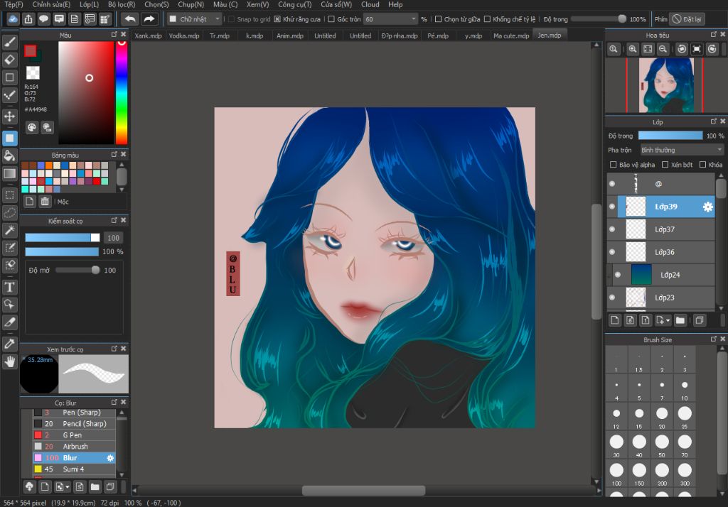Choose brush size preset 12
The width and height of the screenshot is (728, 507).
click(616, 416)
